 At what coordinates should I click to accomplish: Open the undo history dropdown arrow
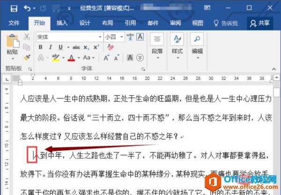(34, 8)
